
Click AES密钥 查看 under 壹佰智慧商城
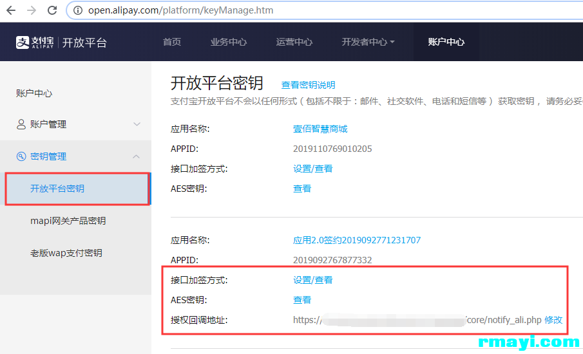coord(302,189)
